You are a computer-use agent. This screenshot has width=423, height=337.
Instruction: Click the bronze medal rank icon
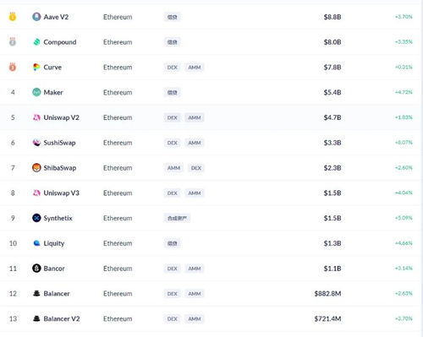13,67
